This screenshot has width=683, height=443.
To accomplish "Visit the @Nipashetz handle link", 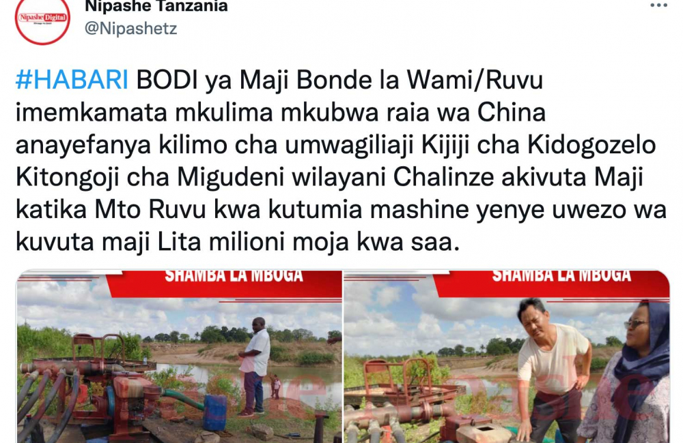I will pos(130,28).
